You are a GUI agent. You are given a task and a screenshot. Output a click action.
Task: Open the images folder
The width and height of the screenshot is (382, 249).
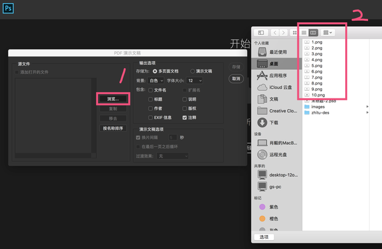coord(318,107)
